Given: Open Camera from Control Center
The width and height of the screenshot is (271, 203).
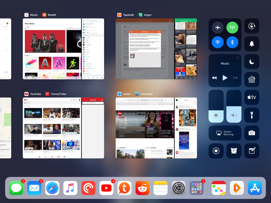Looking at the screenshot, I should [252, 133].
